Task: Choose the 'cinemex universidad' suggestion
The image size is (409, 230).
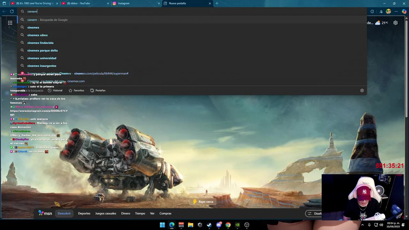Action: click(x=192, y=58)
